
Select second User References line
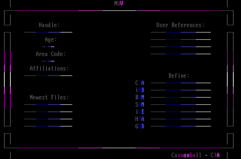click(x=181, y=40)
